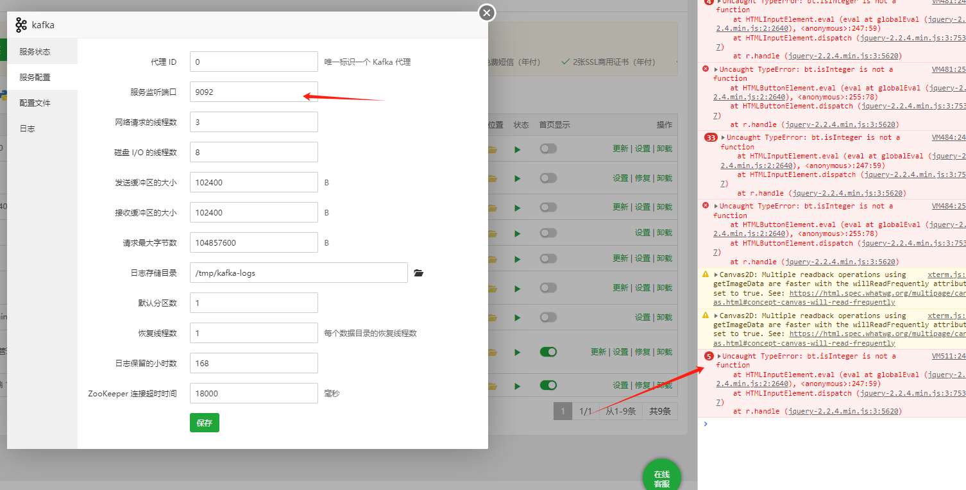This screenshot has height=490, width=966.
Task: Expand the error entry at VM484:25
Action: 716,206
